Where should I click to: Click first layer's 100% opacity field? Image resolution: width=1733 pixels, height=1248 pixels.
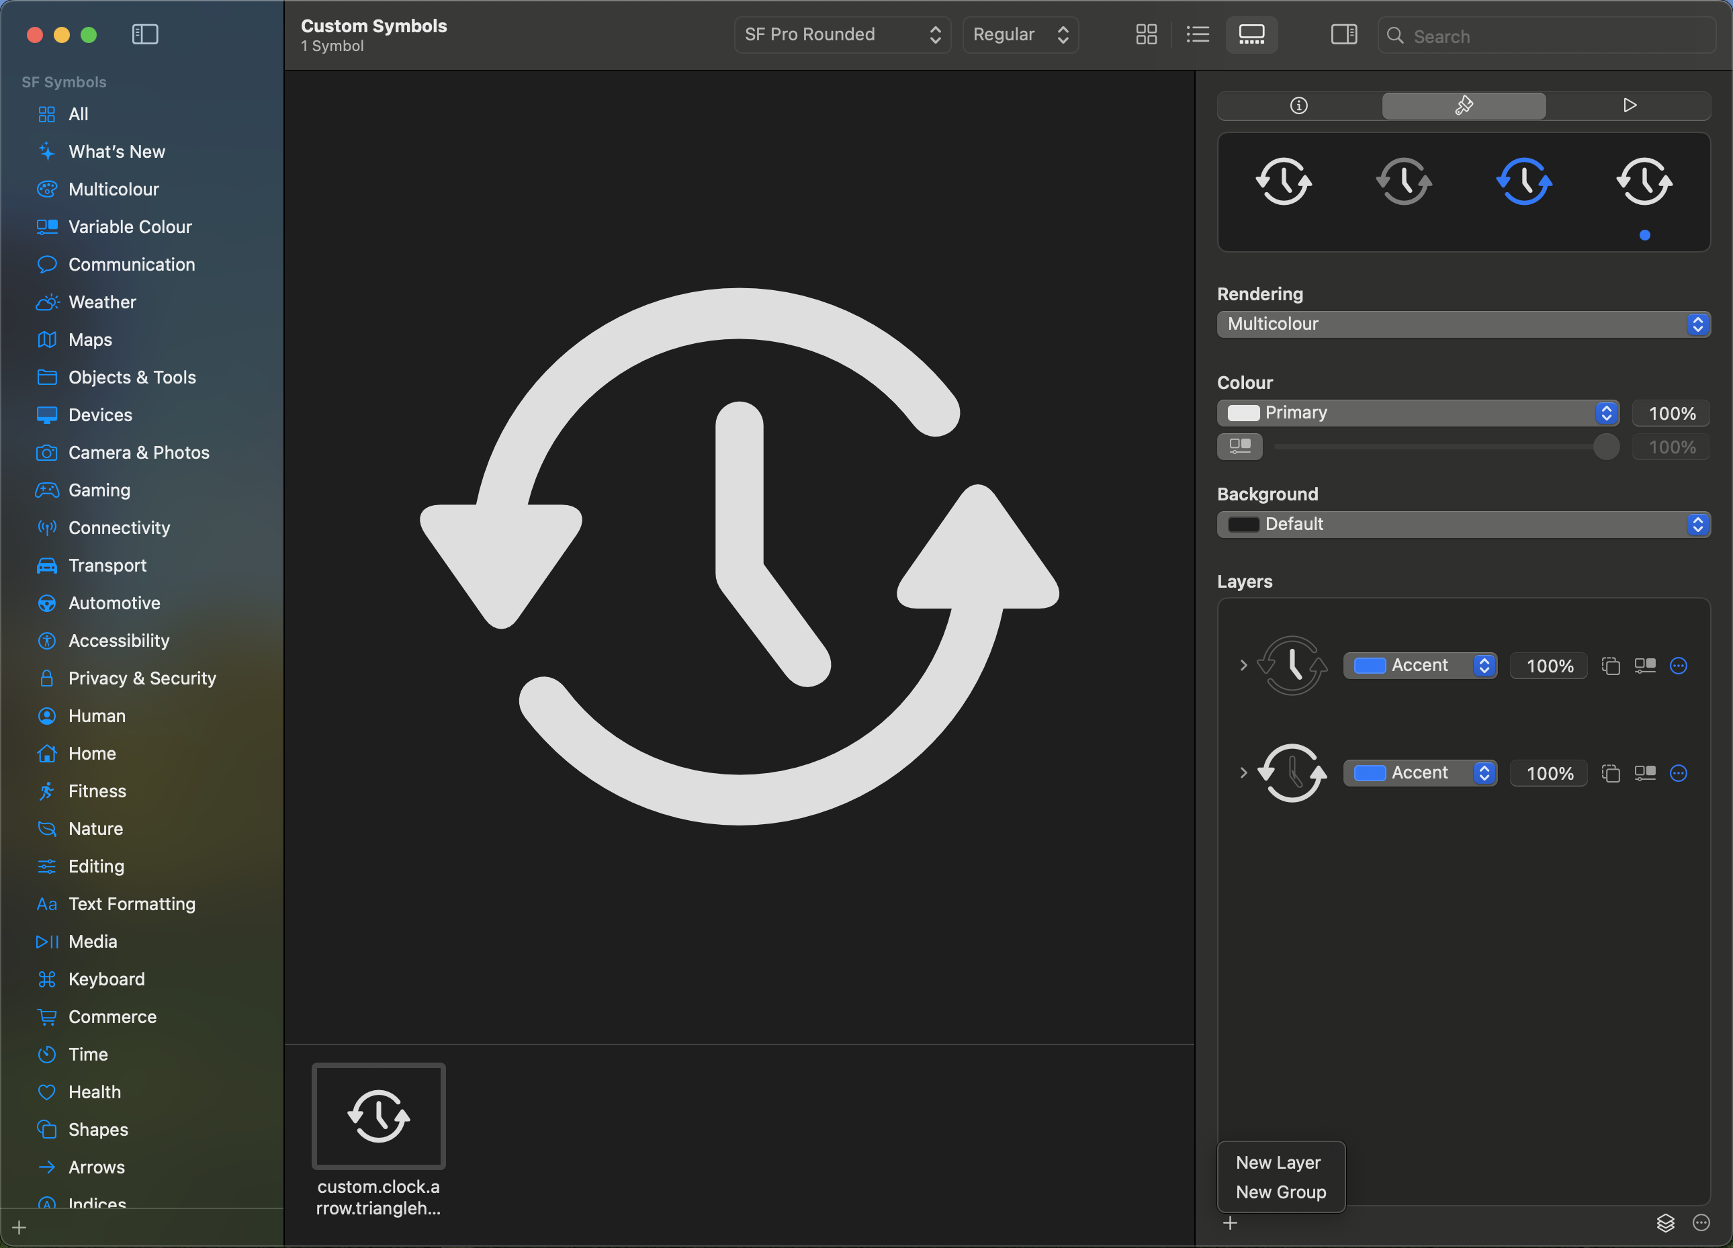1549,666
